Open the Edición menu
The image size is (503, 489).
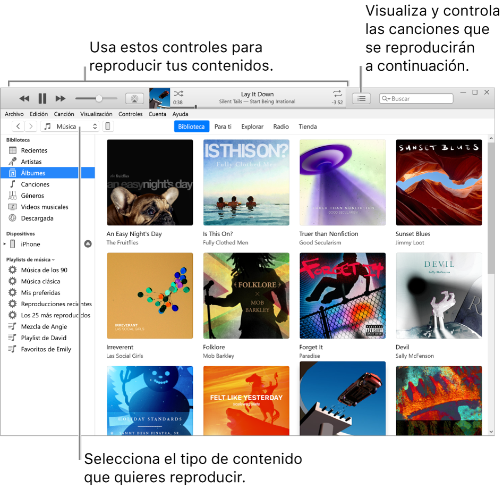(x=39, y=114)
